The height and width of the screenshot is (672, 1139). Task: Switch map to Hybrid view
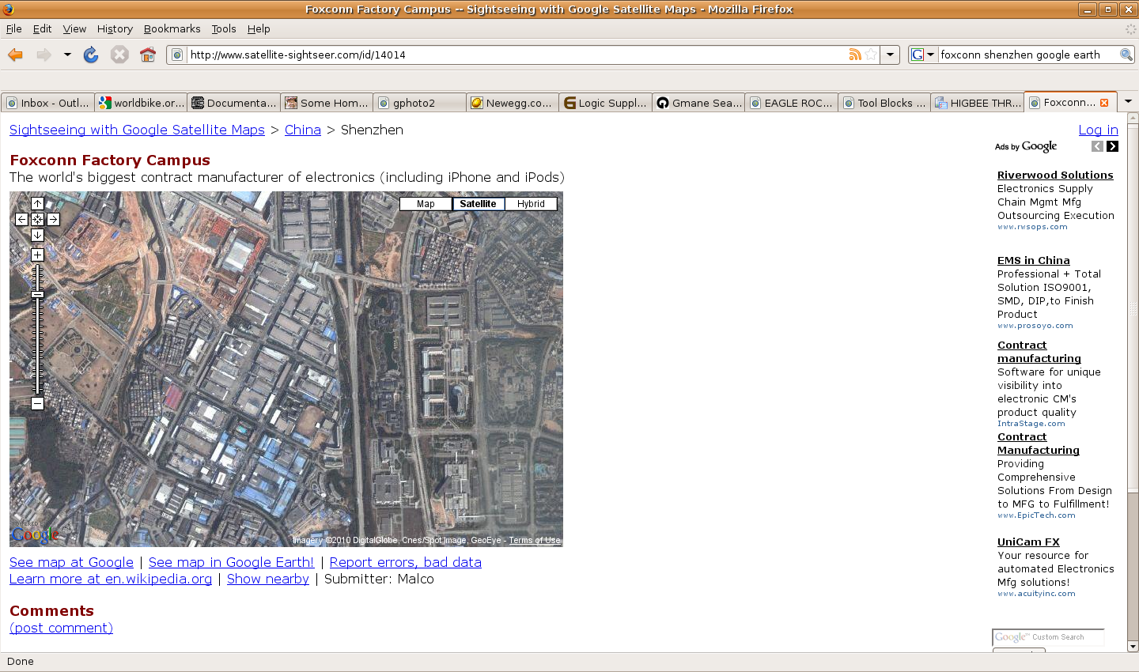pos(531,204)
